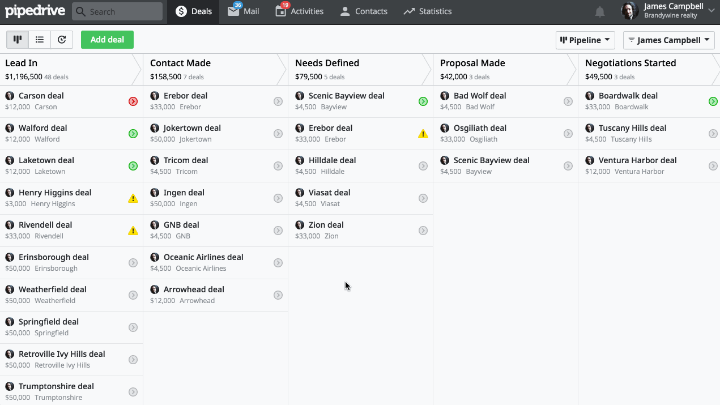Click gray arrow on Oceanic Airlines deal
The width and height of the screenshot is (720, 405).
[278, 263]
